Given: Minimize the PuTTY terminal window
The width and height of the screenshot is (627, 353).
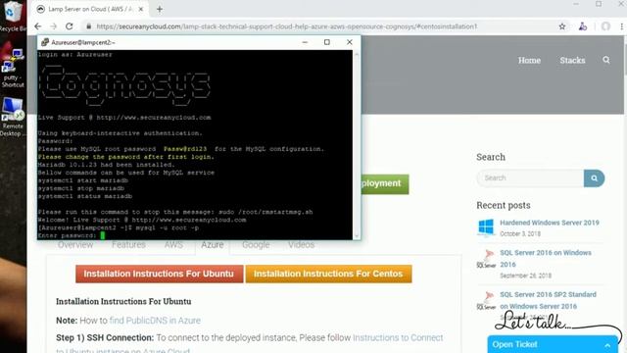Looking at the screenshot, I should click(x=305, y=42).
